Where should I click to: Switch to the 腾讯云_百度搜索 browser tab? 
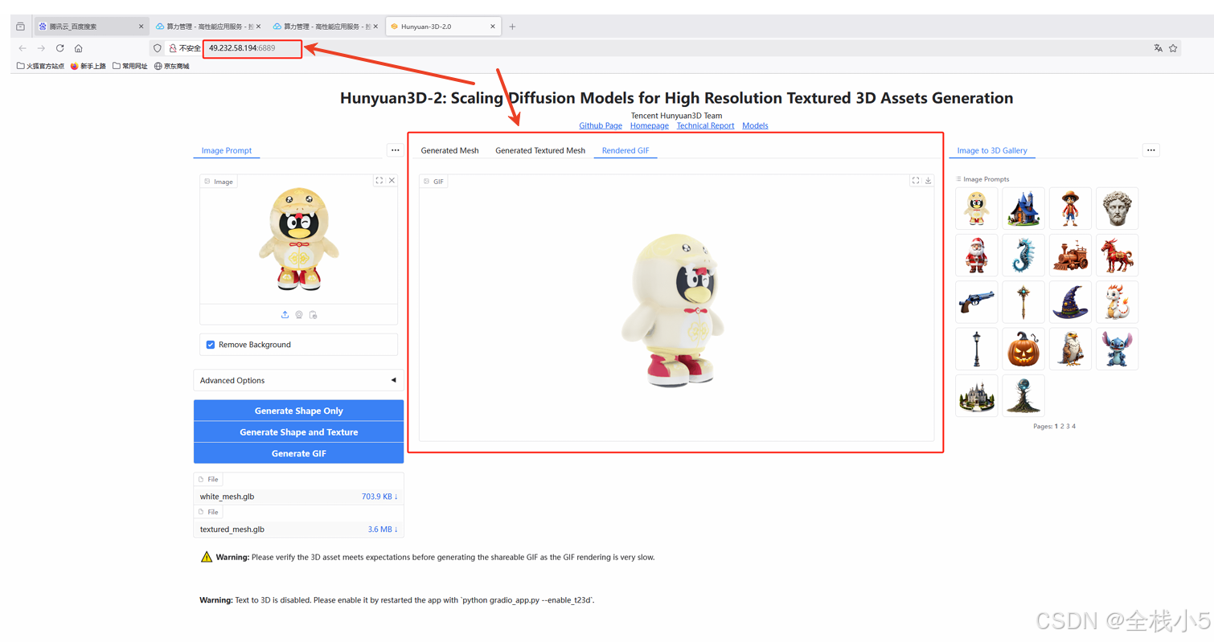[x=90, y=27]
